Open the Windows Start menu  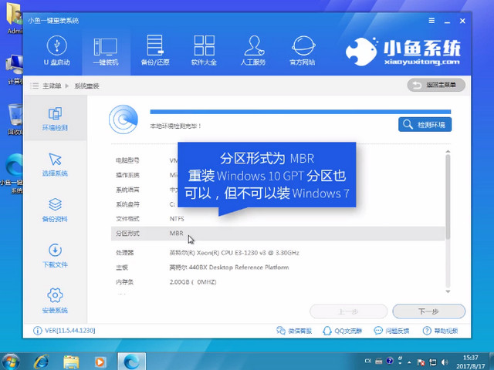(x=12, y=360)
